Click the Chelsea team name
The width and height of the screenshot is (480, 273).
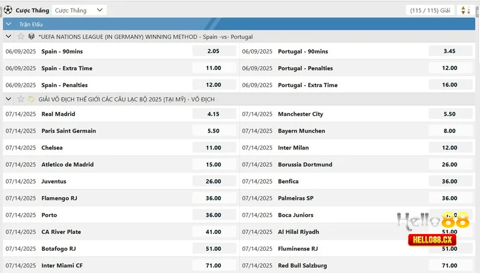tap(52, 148)
